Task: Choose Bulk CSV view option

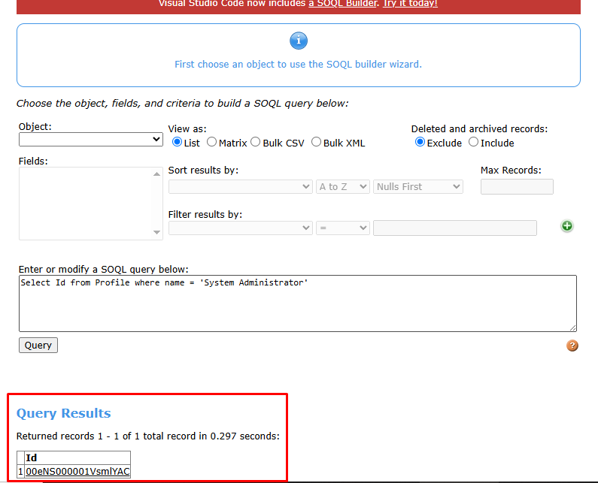Action: [256, 143]
